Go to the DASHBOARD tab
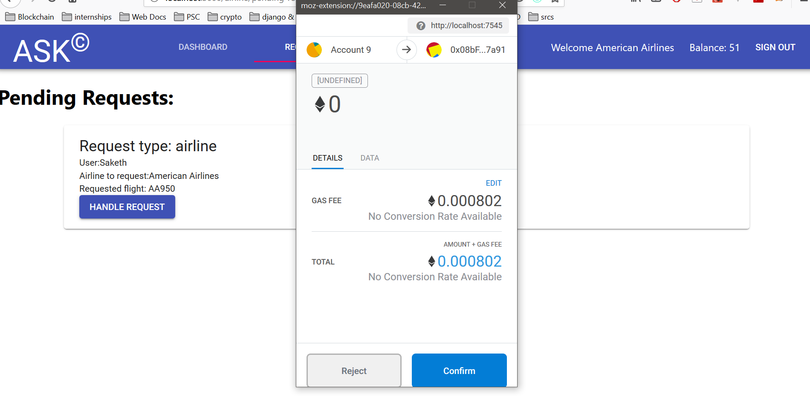Image resolution: width=810 pixels, height=417 pixels. tap(203, 47)
